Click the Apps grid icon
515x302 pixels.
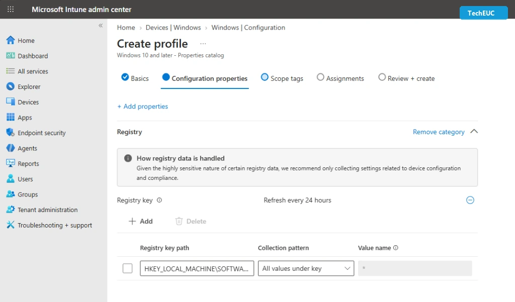(11, 117)
